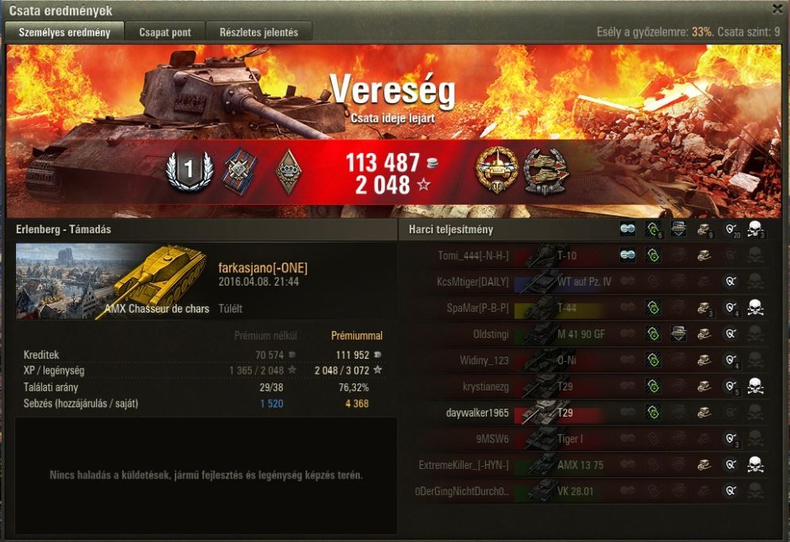Click the gold tank wreath achievement
This screenshot has height=542, width=790.
(496, 171)
